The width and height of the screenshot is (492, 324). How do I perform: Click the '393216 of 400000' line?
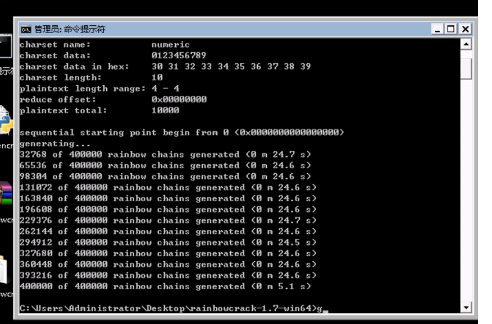pos(168,275)
